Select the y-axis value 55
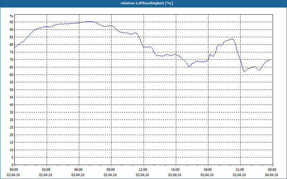287x179 pixels. 11,82
